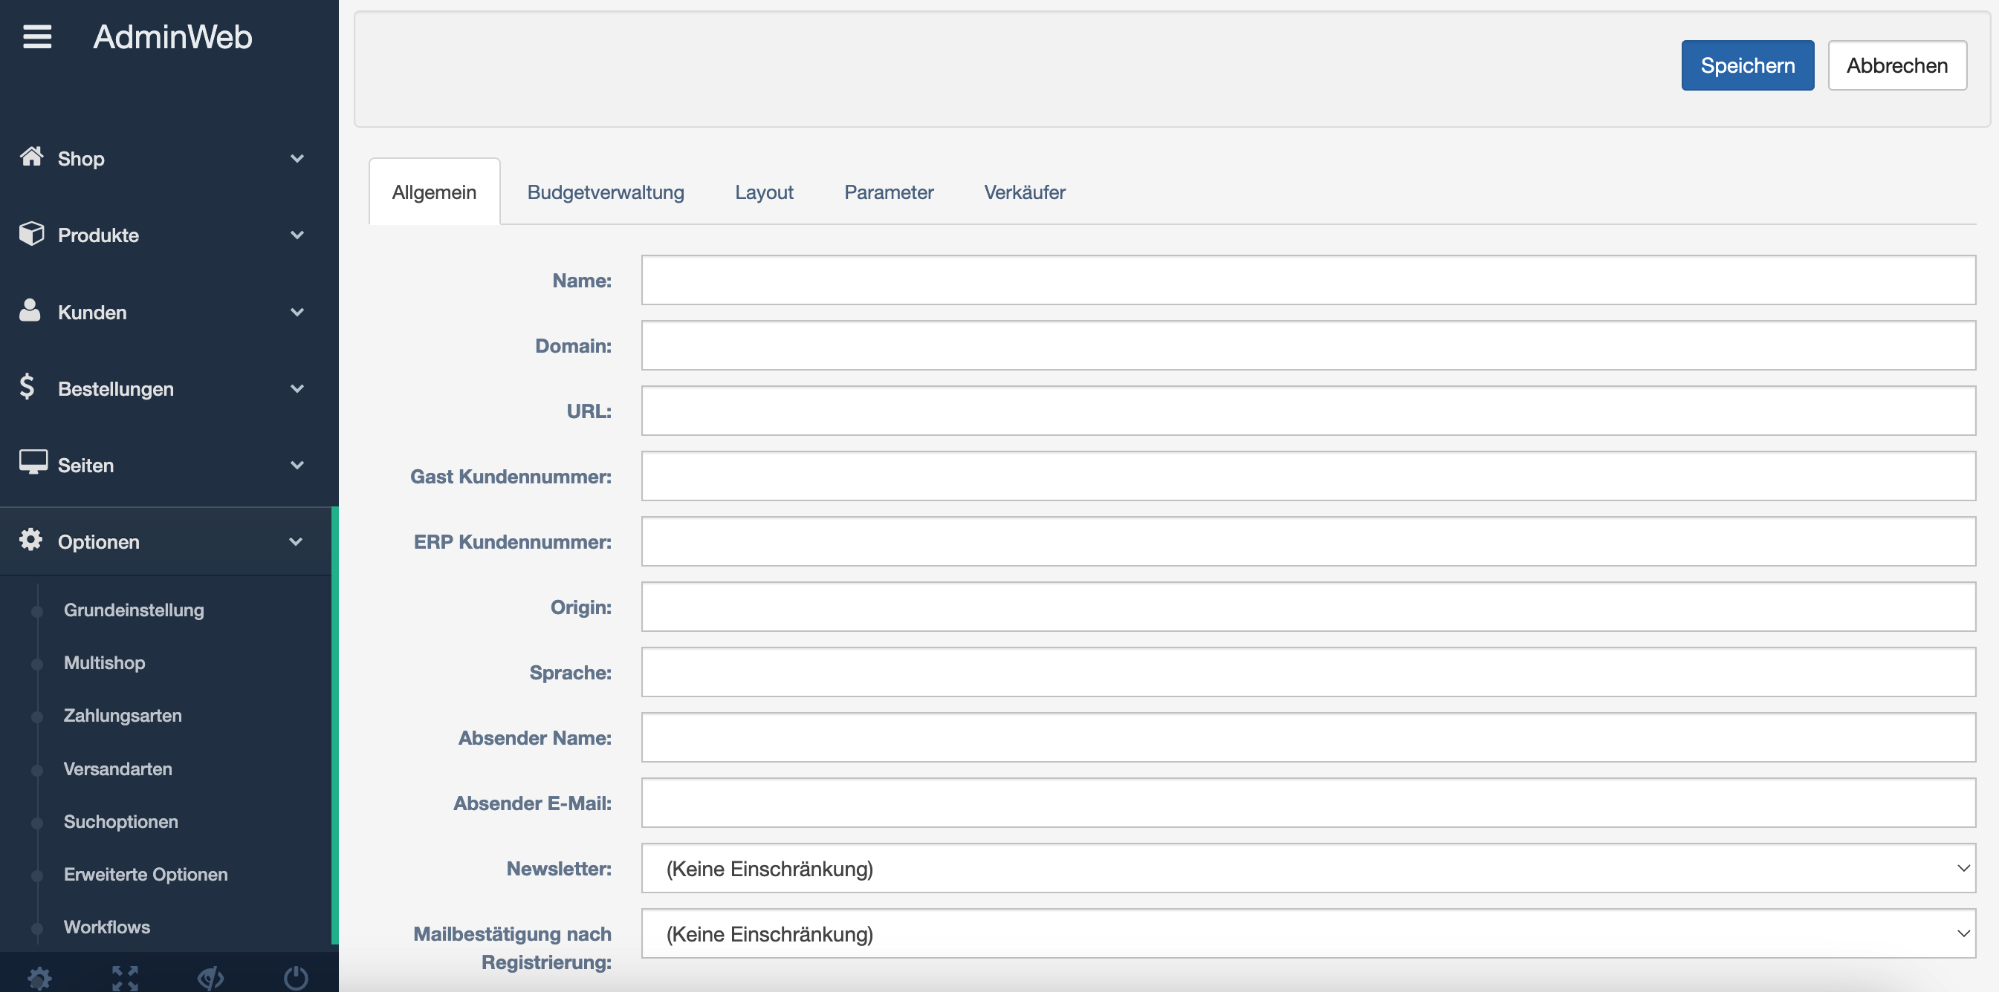Expand the Seiten menu chevron
Screen dimensions: 1999x992
click(x=297, y=466)
